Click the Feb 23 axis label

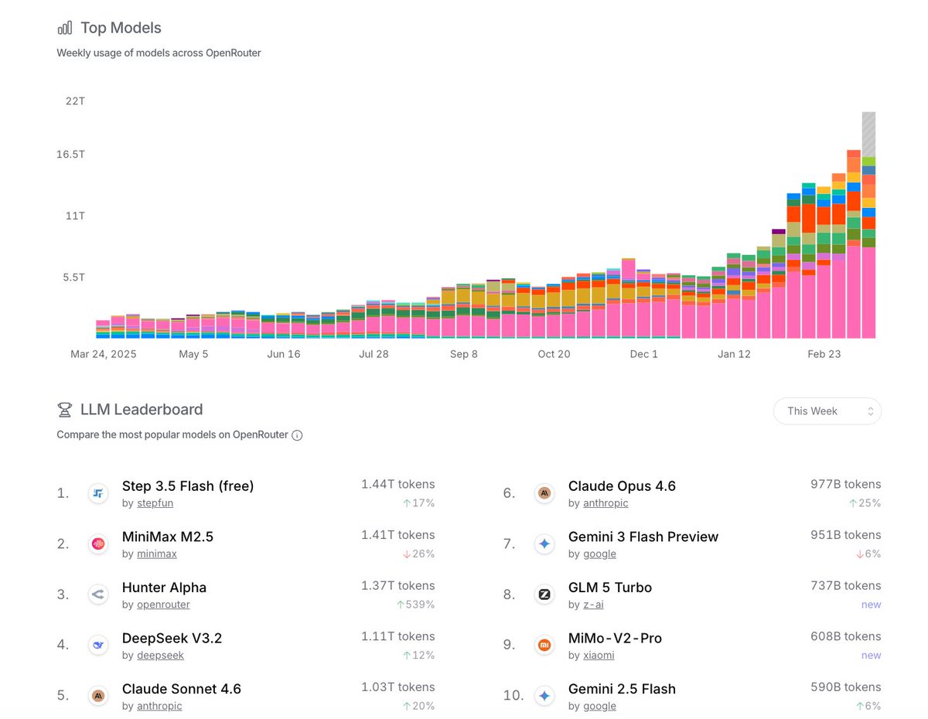coord(824,354)
